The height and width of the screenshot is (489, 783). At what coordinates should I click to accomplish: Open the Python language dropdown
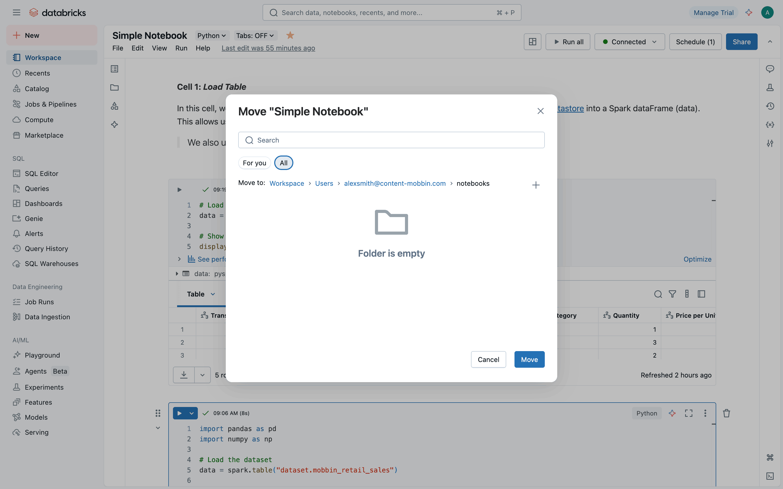(x=212, y=36)
